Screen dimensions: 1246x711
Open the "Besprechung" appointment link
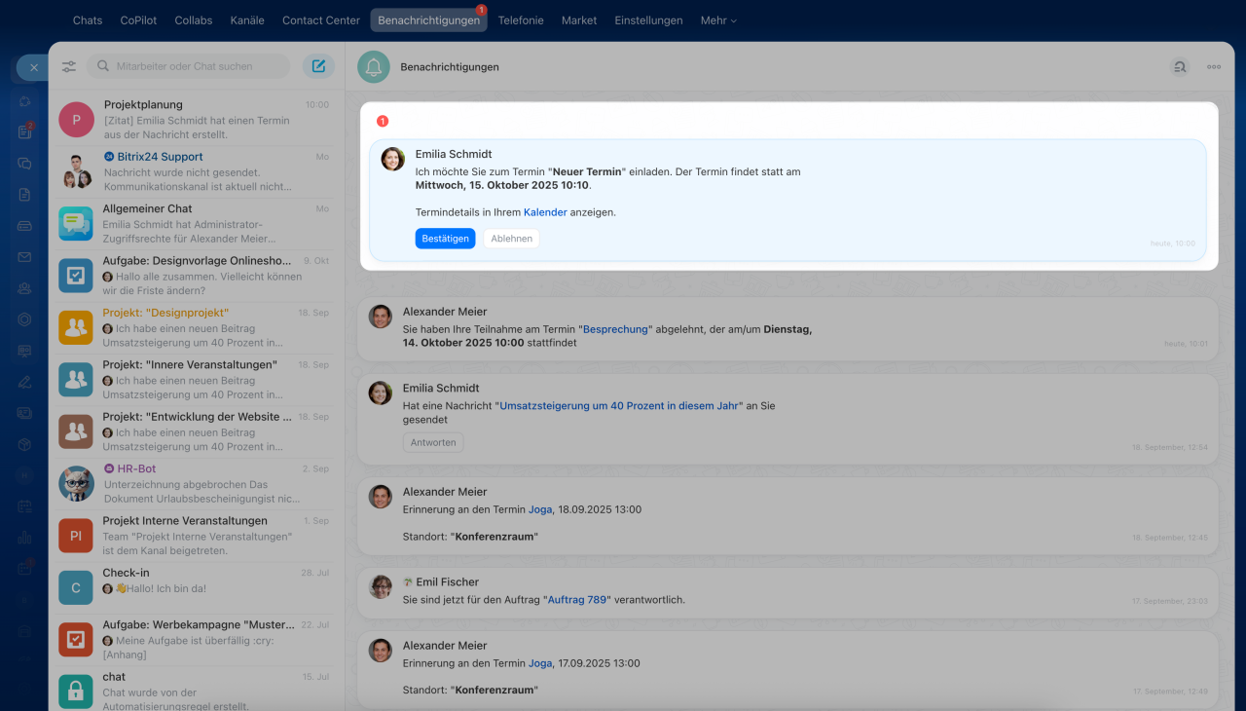[615, 329]
